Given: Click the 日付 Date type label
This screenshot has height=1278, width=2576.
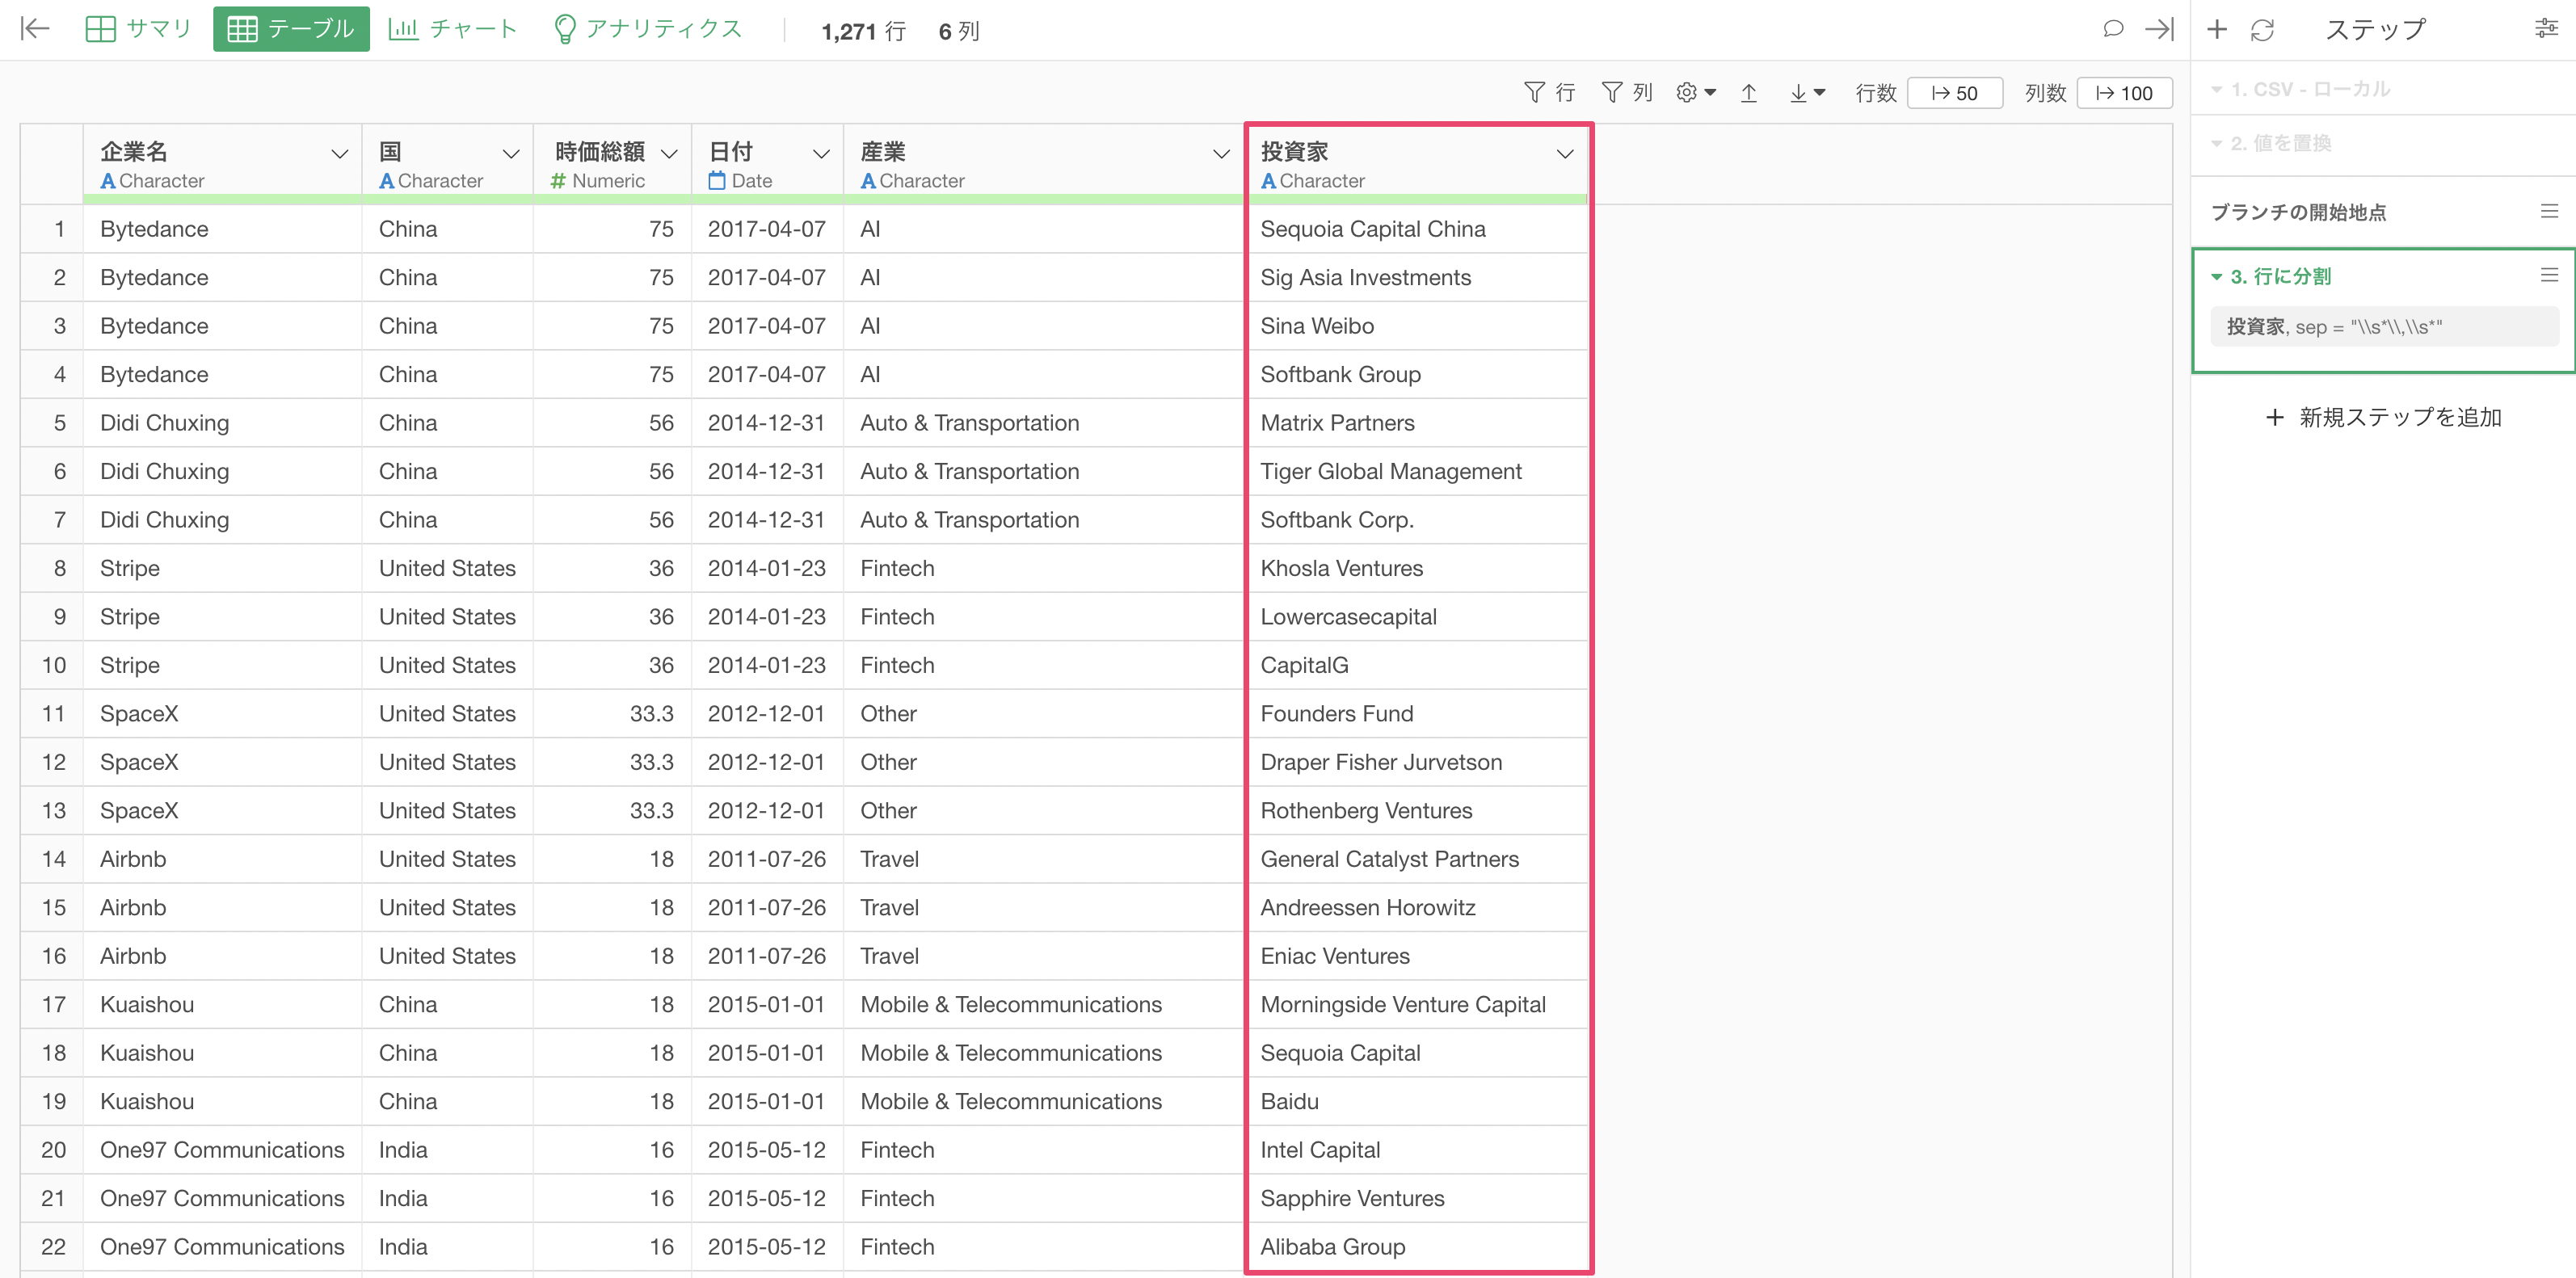Looking at the screenshot, I should [x=740, y=181].
